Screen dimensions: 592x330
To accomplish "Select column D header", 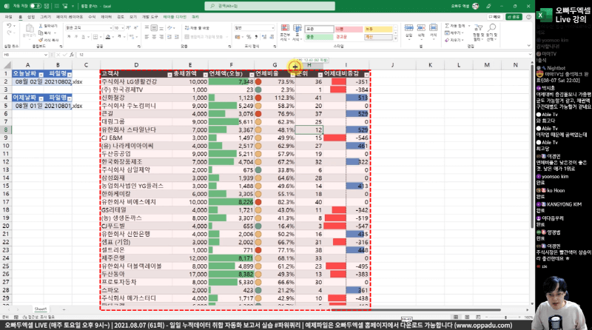I will click(136, 65).
